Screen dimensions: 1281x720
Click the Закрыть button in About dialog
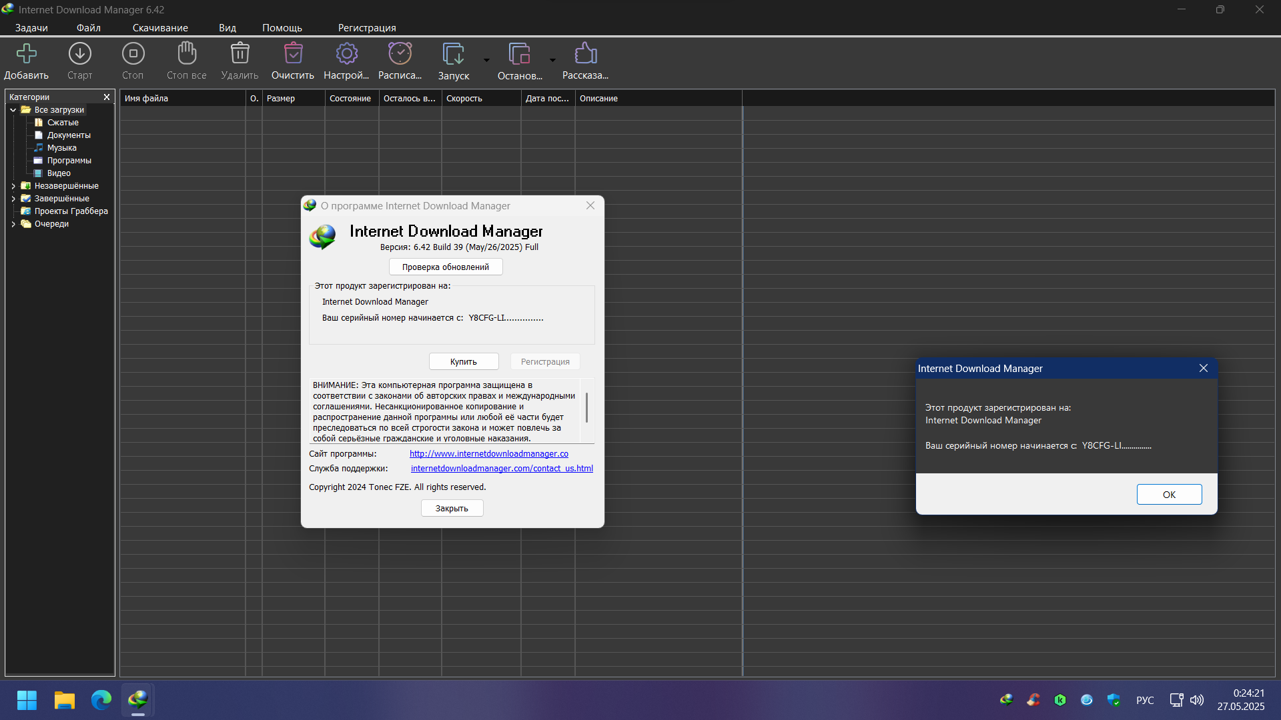point(452,508)
